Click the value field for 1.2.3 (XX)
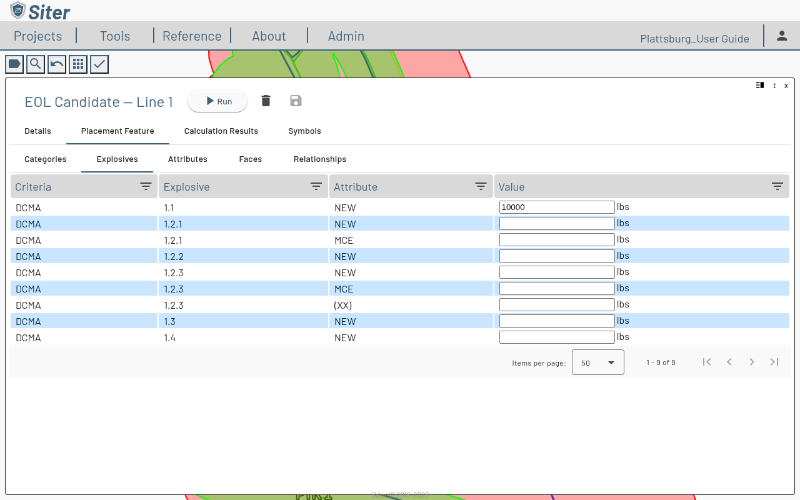The image size is (800, 500). (557, 304)
